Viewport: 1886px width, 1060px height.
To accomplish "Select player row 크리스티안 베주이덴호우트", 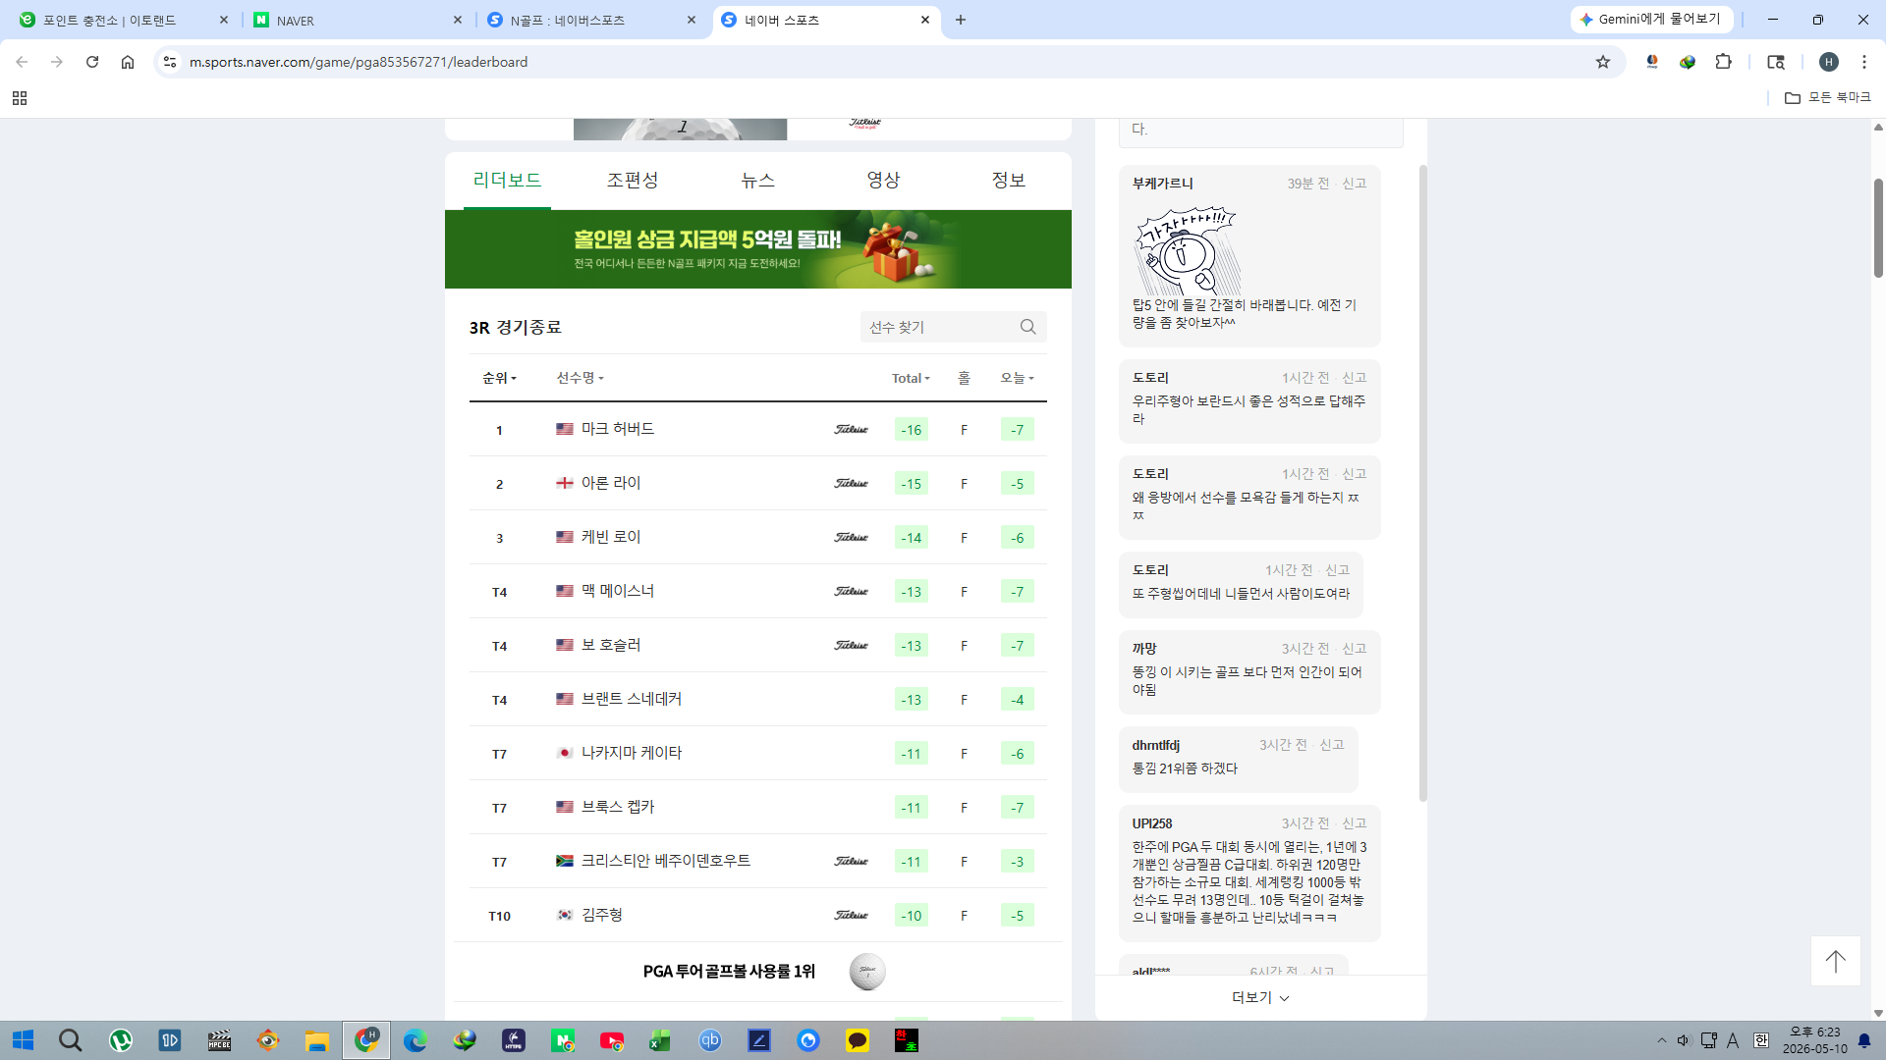I will 758,862.
